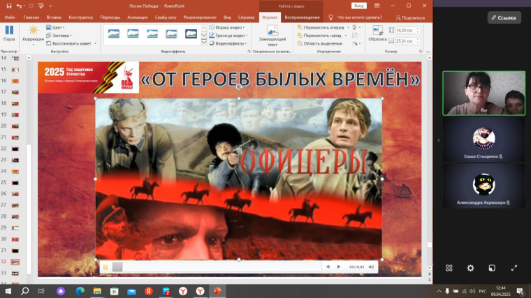Open the Заставка poster frame dropdown
The width and height of the screenshot is (531, 298).
pyautogui.click(x=59, y=35)
